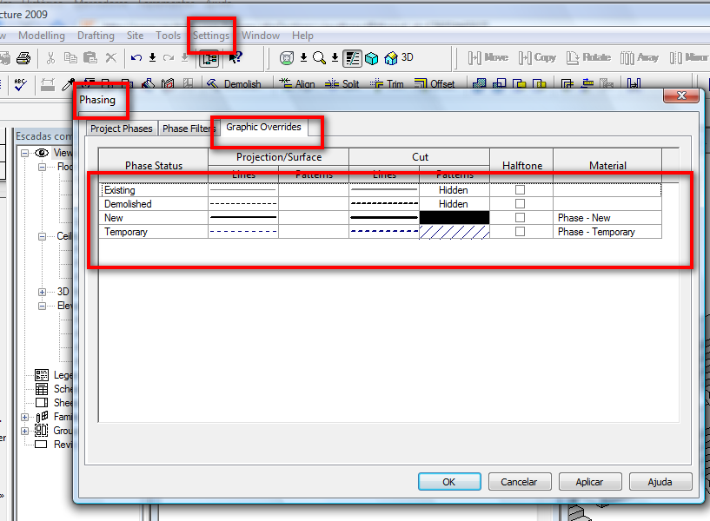Click the Copy to clipboard icon
The width and height of the screenshot is (710, 521).
pos(70,58)
